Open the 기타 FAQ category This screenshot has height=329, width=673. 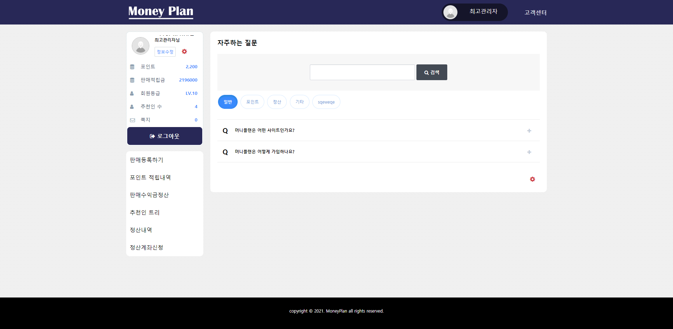[x=300, y=102]
